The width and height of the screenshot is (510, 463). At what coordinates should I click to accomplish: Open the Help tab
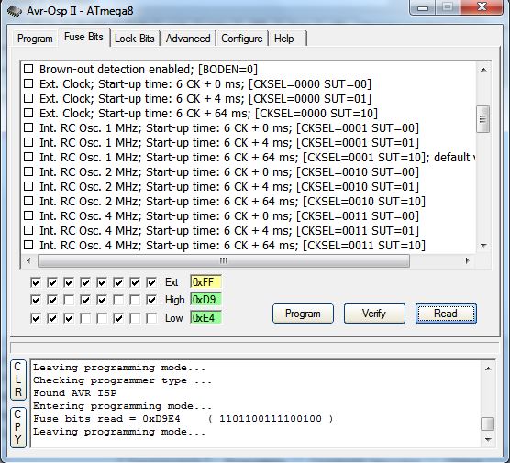pos(284,39)
